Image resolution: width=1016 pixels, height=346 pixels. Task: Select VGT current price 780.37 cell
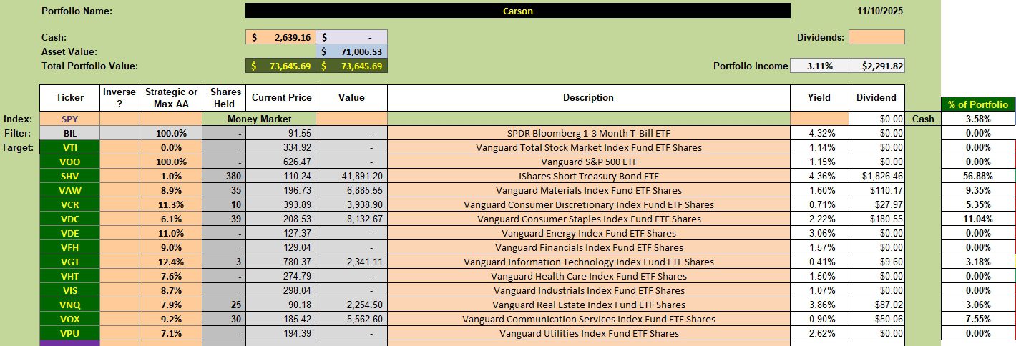(x=280, y=262)
